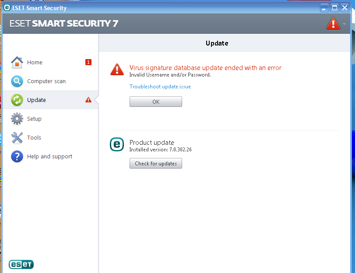The height and width of the screenshot is (273, 355).
Task: Click the 'Installed version: 7.0.302.26' text
Action: tap(160, 149)
